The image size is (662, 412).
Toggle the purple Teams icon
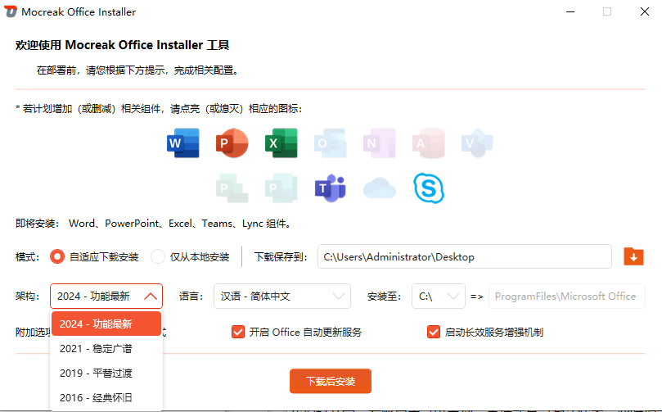[x=330, y=188]
